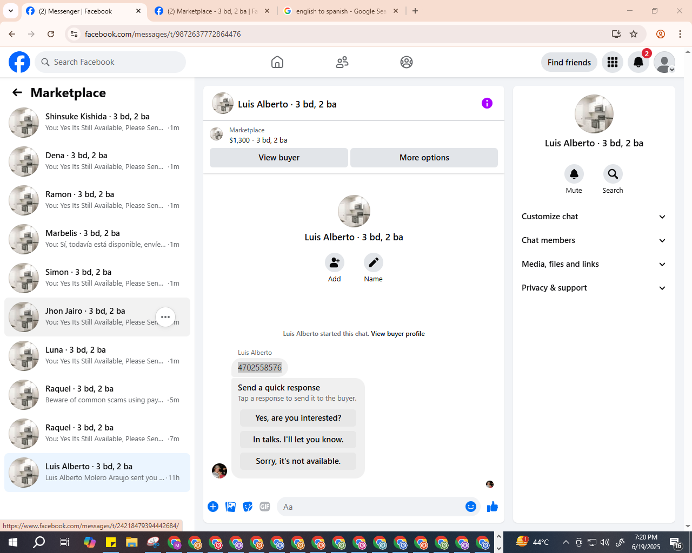The width and height of the screenshot is (692, 553).
Task: Open taskbar notification center icon
Action: pos(676,542)
